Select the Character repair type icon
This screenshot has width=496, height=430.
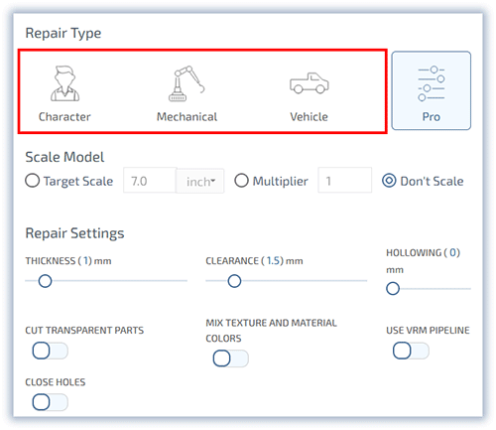[x=64, y=83]
